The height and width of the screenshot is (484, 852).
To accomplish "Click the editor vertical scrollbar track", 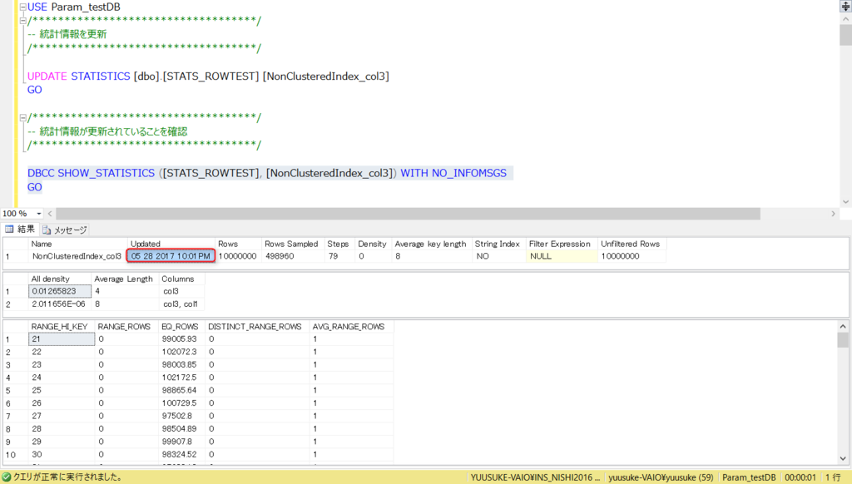I will click(846, 125).
